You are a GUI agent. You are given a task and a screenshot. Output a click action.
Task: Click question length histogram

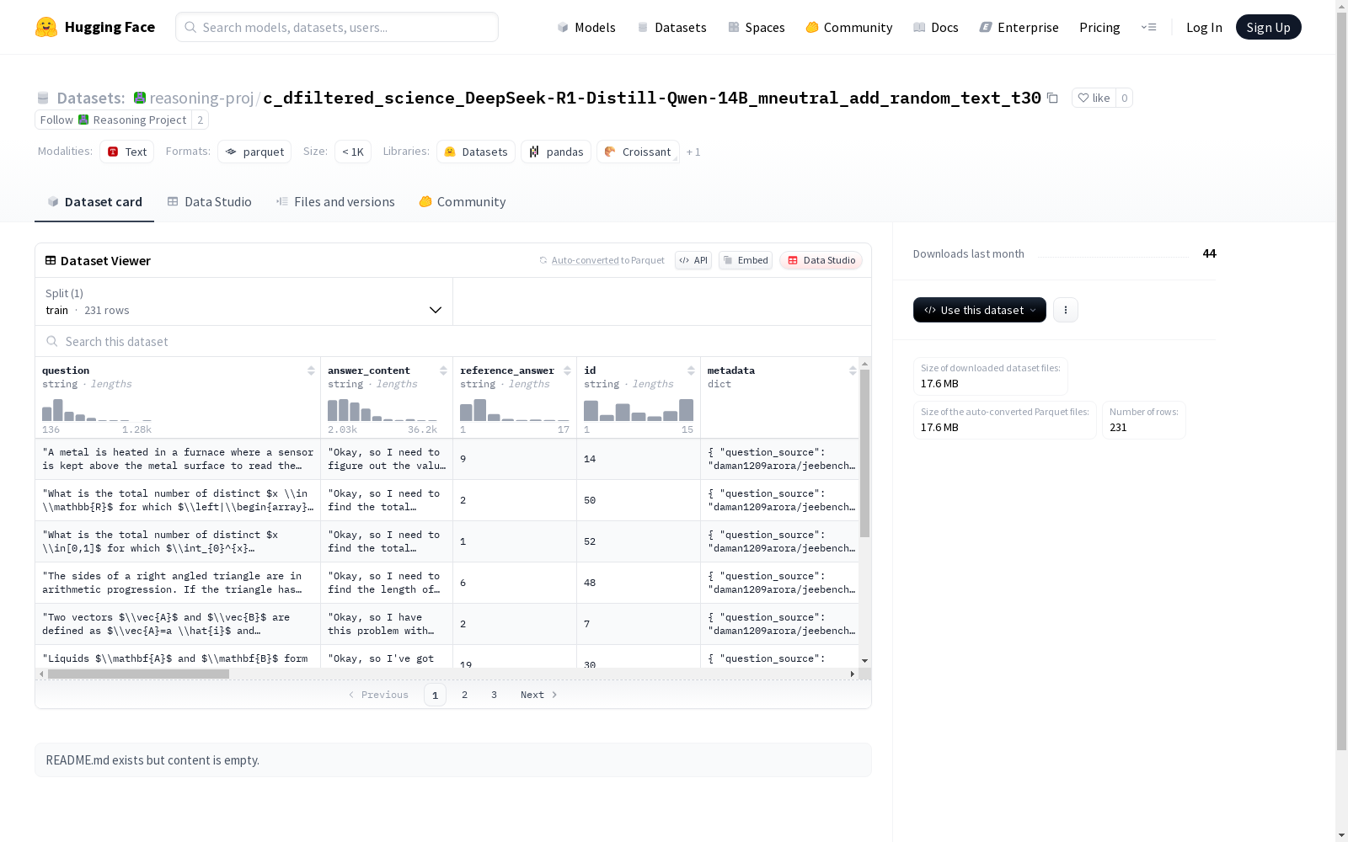(97, 410)
